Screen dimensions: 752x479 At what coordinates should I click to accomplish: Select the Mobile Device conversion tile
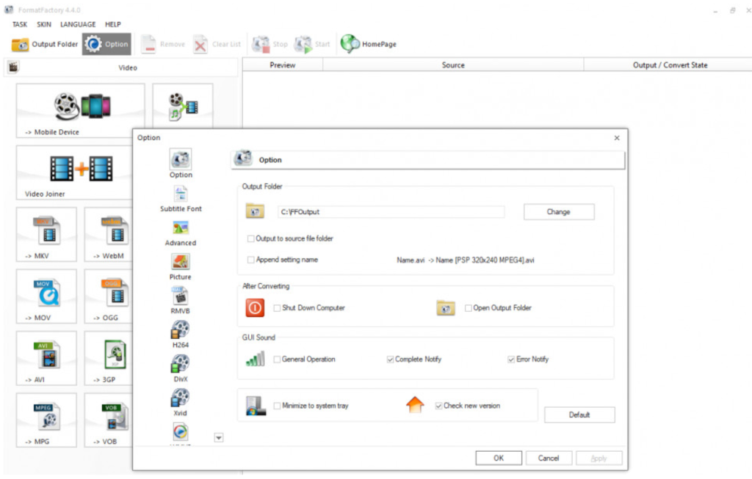[x=80, y=111]
